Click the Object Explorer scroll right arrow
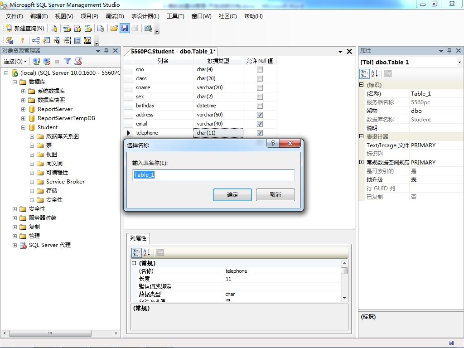Image resolution: width=464 pixels, height=348 pixels. tap(116, 333)
